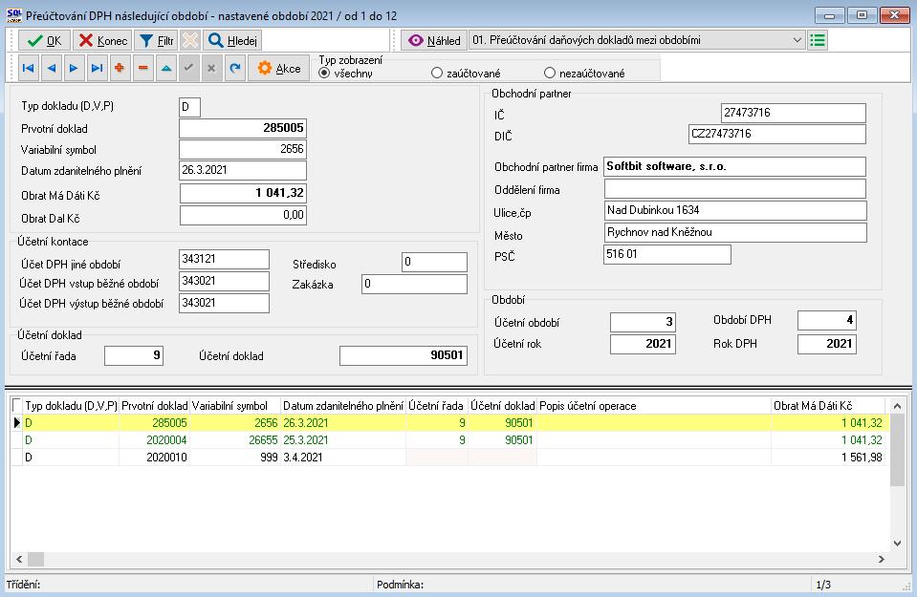
Task: Click the Účetní řada field
Action: [x=134, y=355]
